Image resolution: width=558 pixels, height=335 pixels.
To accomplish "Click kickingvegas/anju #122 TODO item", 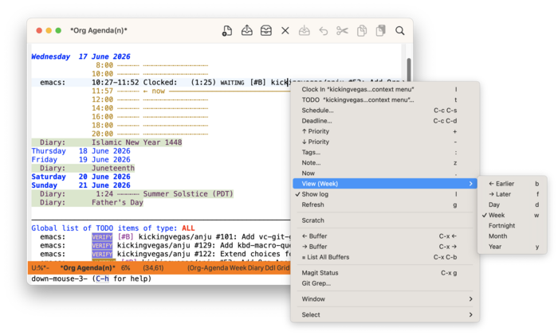I will (203, 254).
